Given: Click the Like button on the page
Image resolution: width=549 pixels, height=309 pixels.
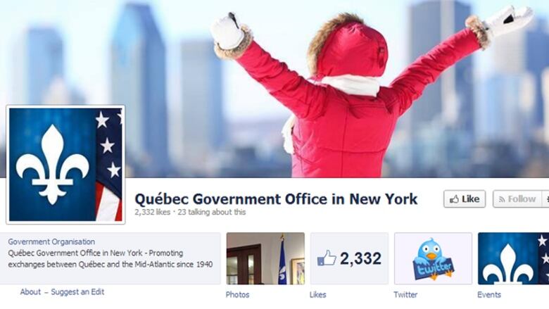Looking at the screenshot, I should (465, 199).
